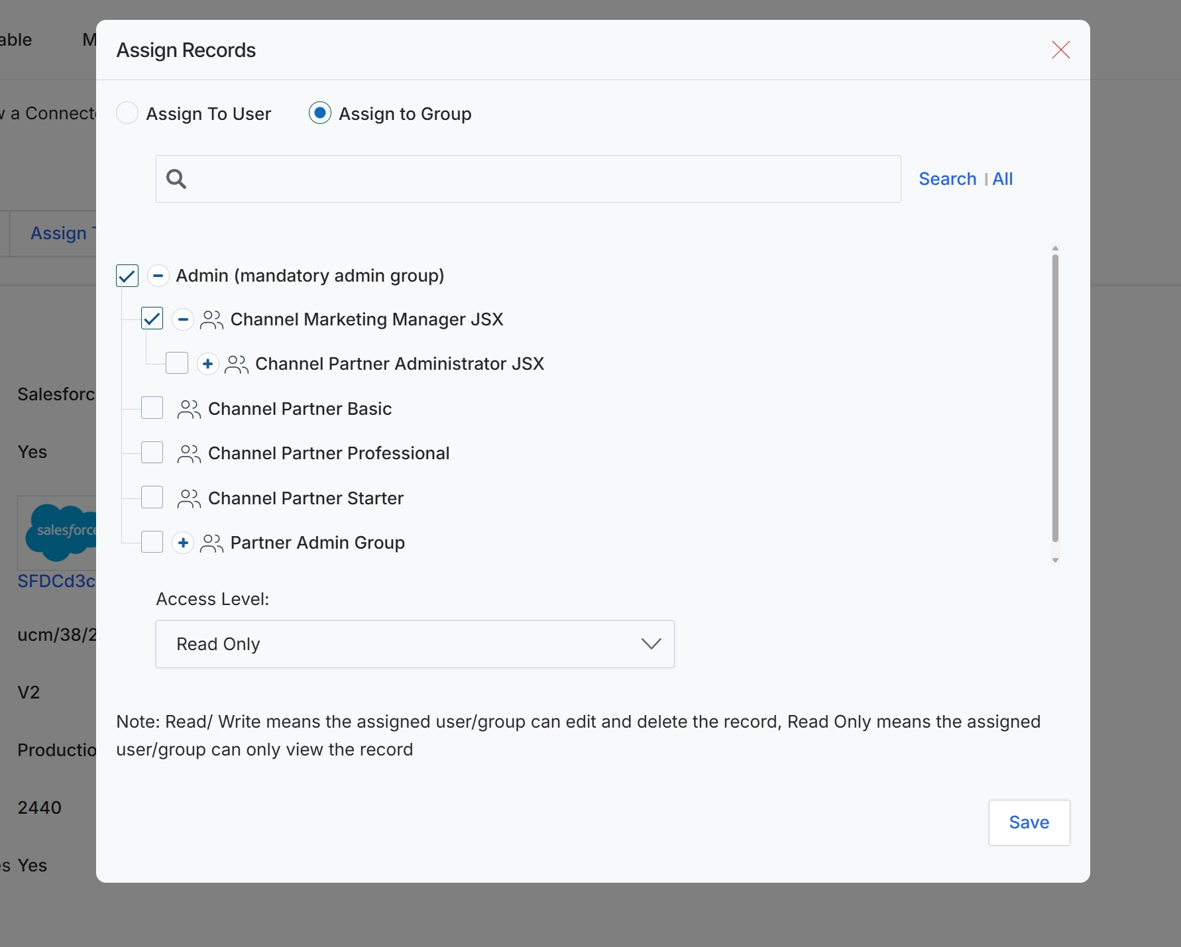Uncheck the Admin mandatory admin group checkbox

click(x=127, y=276)
